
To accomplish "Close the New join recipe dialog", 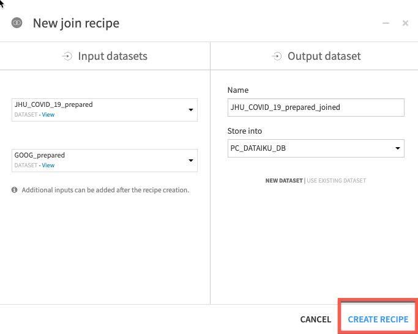I will pyautogui.click(x=405, y=23).
